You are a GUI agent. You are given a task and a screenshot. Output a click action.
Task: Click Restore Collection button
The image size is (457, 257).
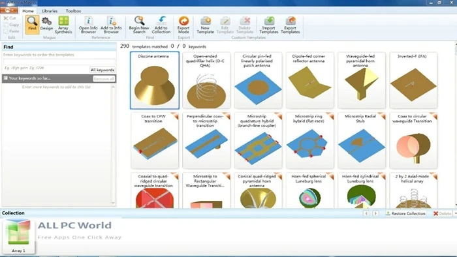pyautogui.click(x=405, y=213)
